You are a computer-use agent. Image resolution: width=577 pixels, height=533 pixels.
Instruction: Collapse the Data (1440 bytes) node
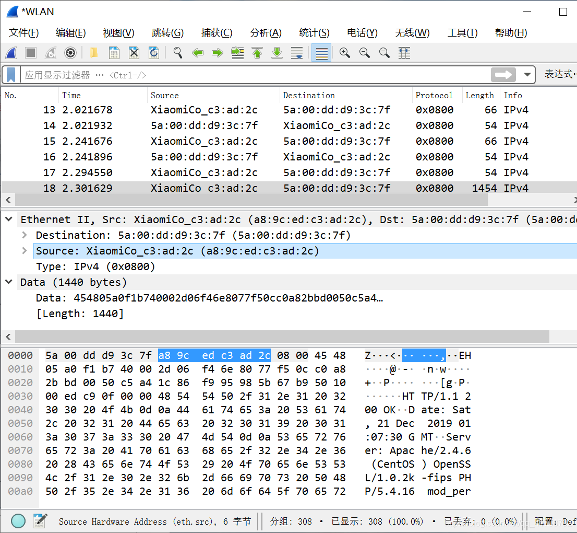tap(9, 282)
